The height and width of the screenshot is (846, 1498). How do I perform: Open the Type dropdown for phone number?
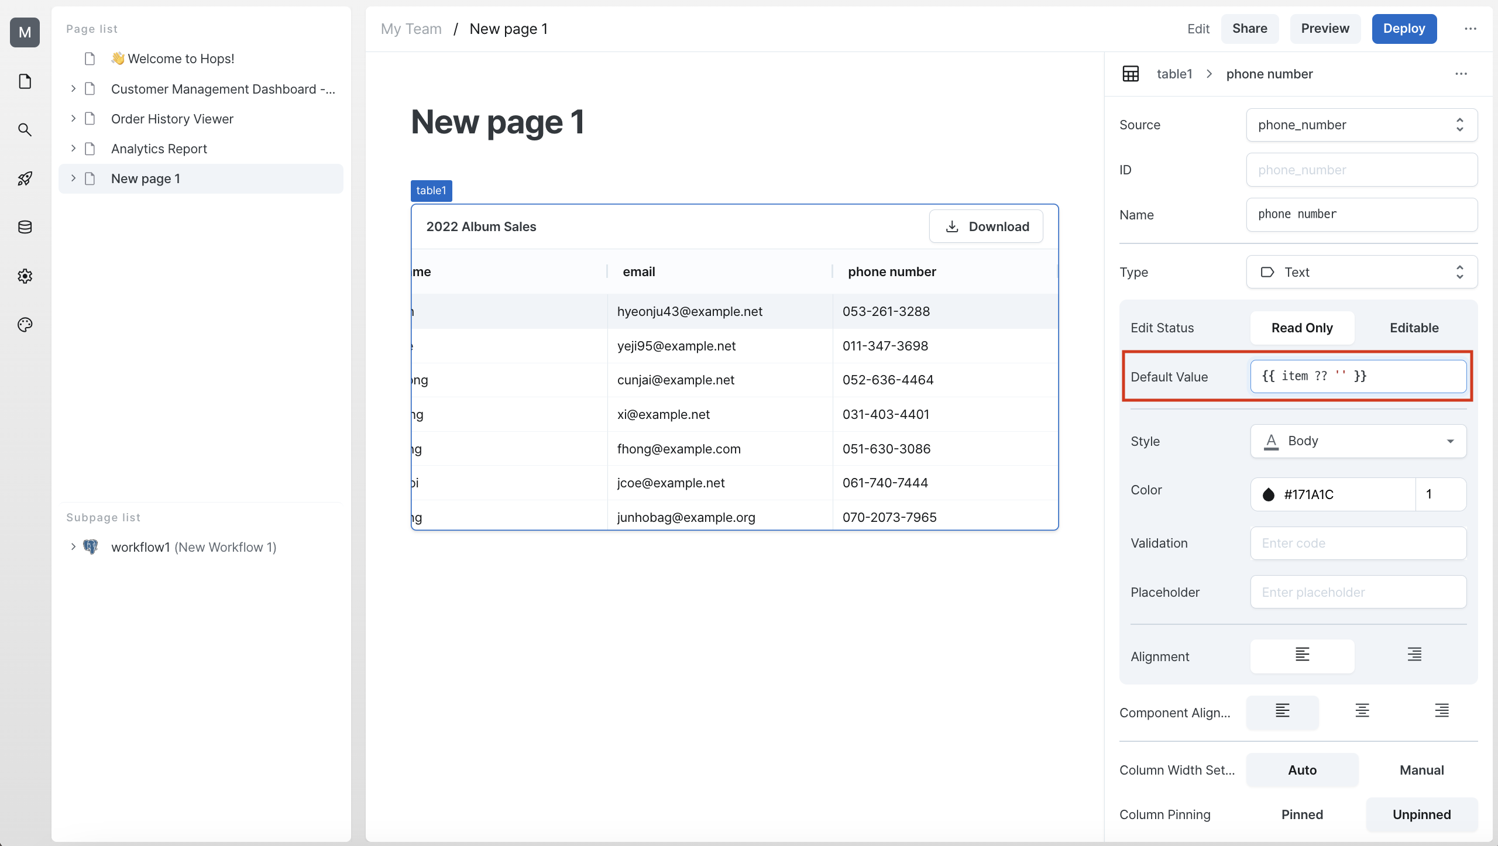pos(1358,271)
